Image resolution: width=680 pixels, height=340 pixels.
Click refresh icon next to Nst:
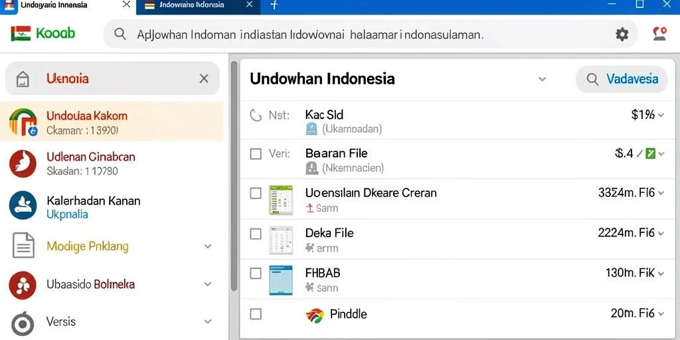(256, 116)
